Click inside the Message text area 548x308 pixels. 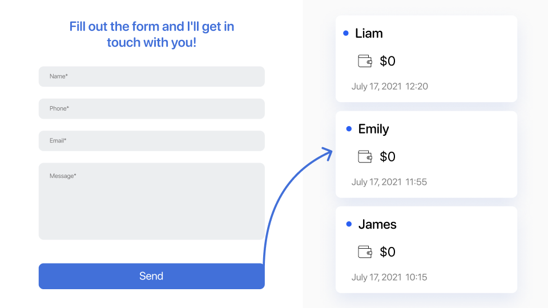pos(151,201)
